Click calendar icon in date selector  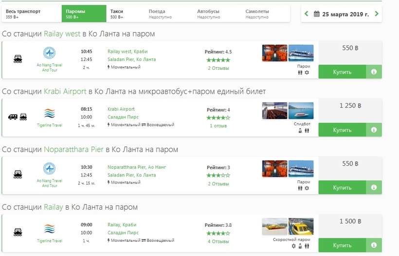(316, 14)
